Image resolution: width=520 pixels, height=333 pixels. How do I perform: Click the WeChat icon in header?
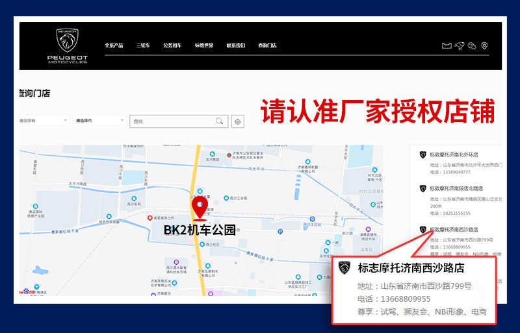click(x=472, y=45)
